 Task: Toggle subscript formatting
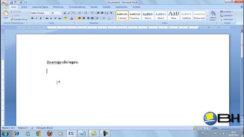point(51,18)
